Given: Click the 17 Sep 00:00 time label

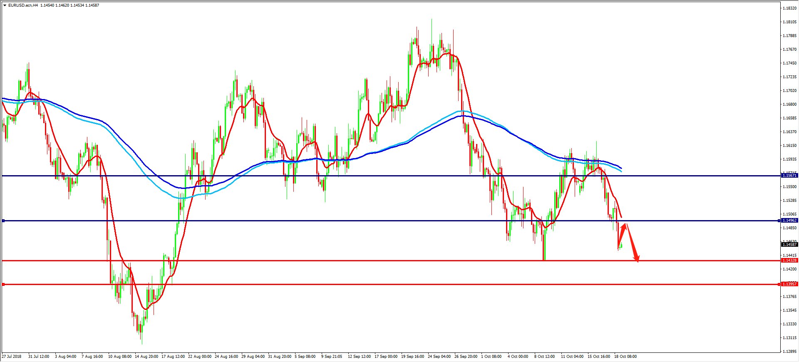Looking at the screenshot, I should [386, 357].
